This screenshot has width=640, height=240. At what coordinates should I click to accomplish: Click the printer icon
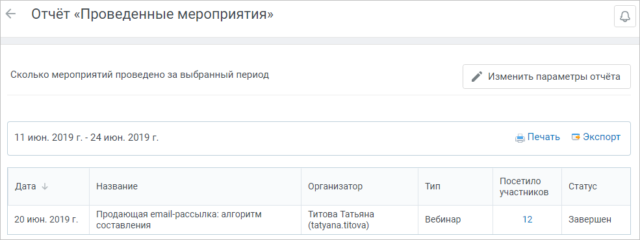tap(520, 138)
